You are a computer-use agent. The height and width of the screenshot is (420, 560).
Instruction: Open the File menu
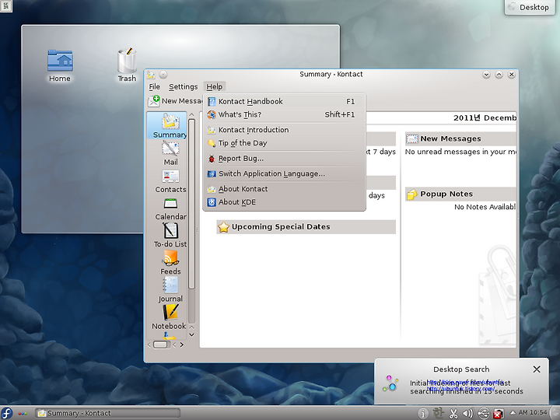coord(154,87)
